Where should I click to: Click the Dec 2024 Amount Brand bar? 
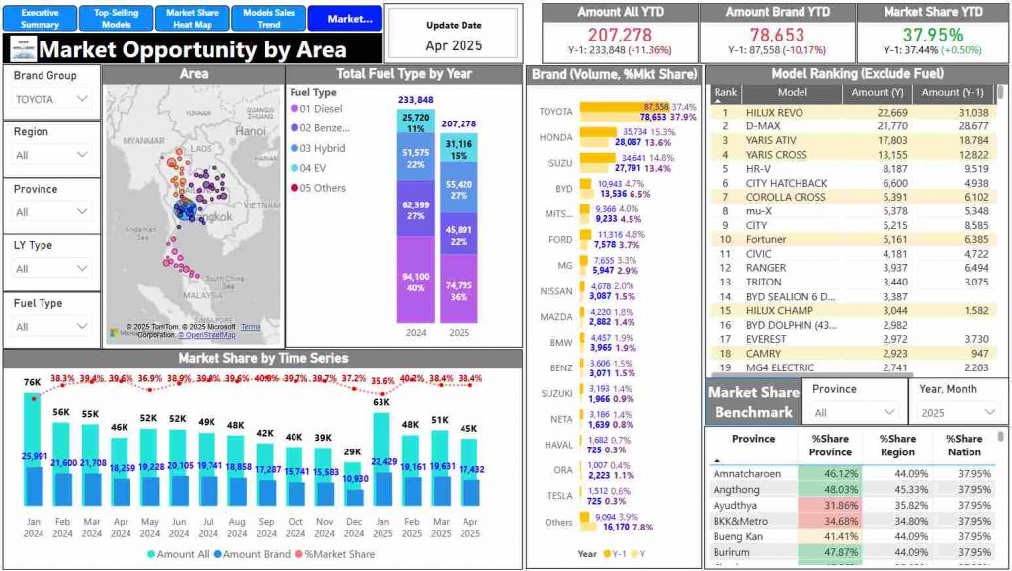tap(353, 497)
